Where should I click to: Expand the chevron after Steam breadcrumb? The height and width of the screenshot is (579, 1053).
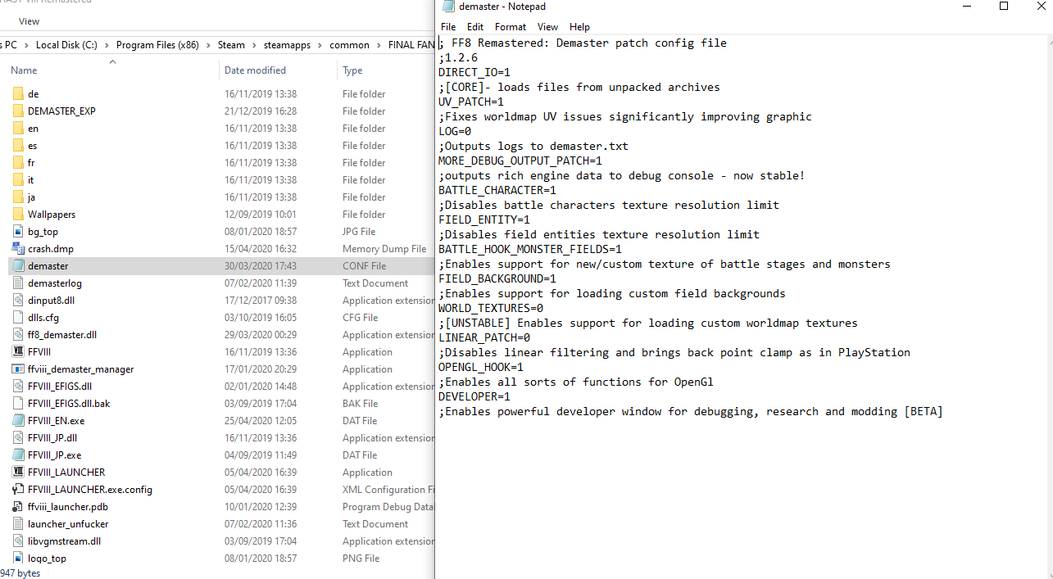(254, 45)
